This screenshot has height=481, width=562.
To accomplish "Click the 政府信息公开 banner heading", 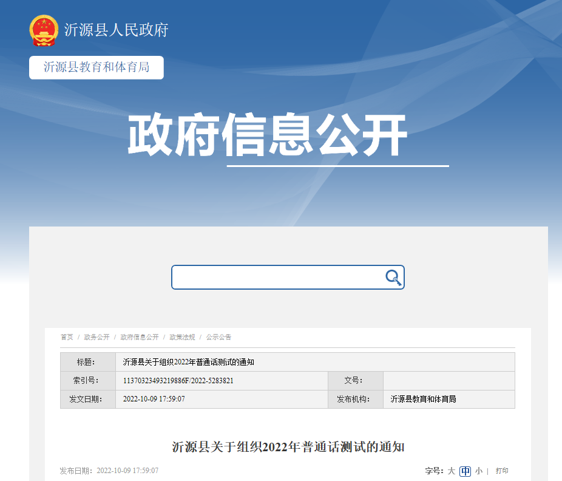I will (268, 135).
